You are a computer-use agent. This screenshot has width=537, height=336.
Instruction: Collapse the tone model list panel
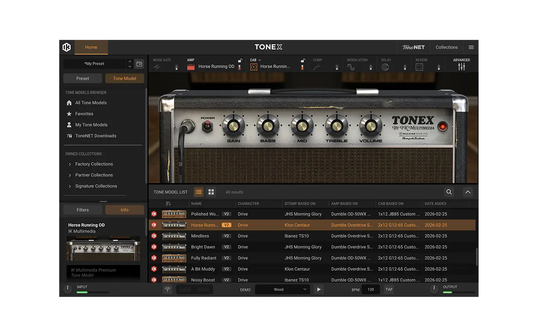[468, 192]
